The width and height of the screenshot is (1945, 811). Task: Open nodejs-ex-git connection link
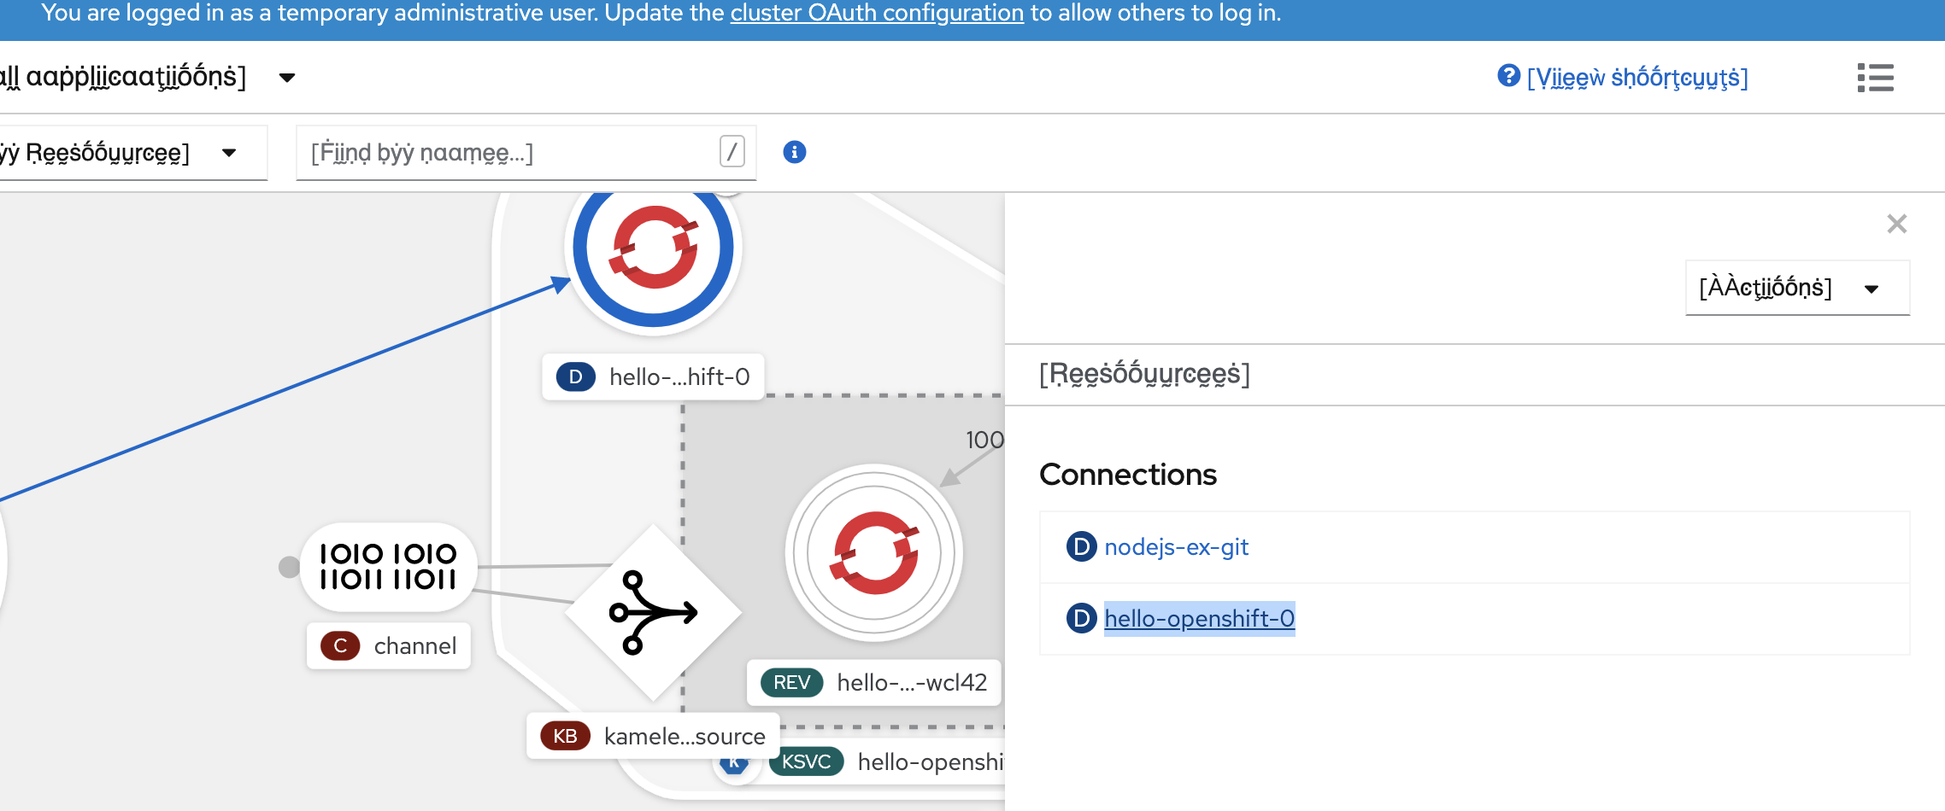pyautogui.click(x=1176, y=546)
